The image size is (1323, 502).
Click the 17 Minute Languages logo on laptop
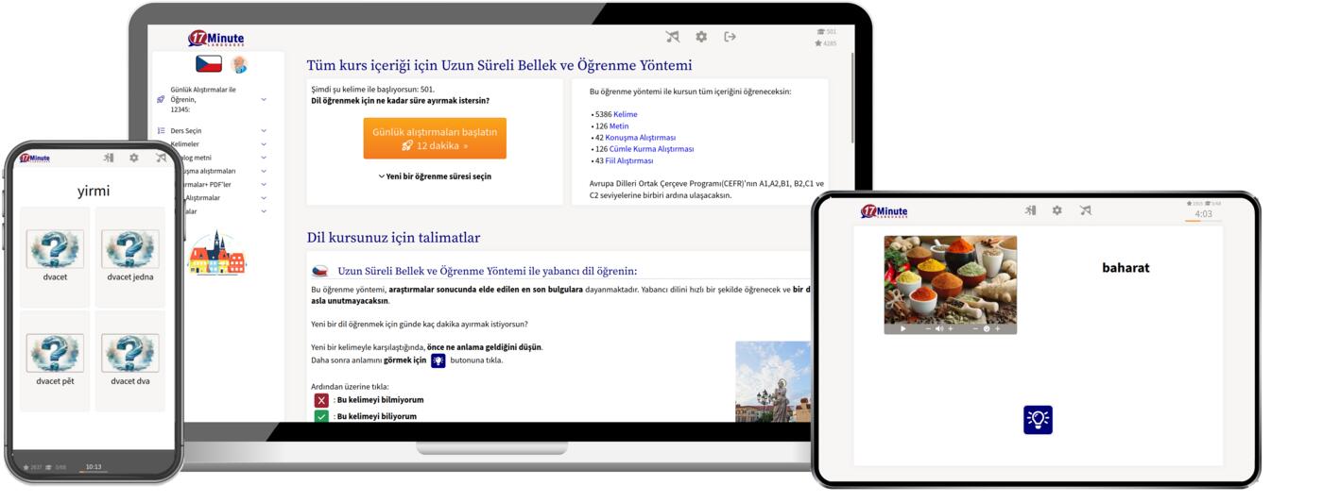click(216, 39)
